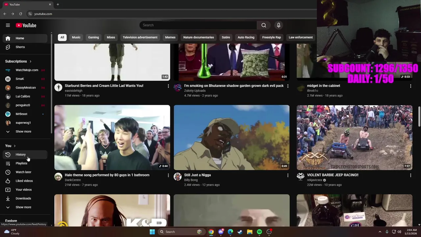
Task: Click rekjavicxxx channel avatar
Action: pyautogui.click(x=301, y=177)
